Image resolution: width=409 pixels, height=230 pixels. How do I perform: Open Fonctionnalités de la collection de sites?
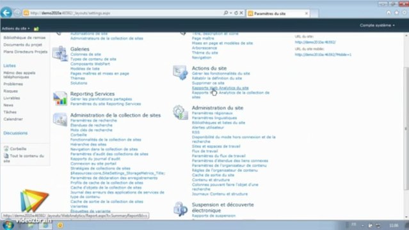106,140
